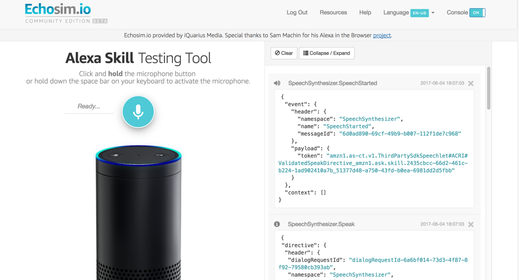This screenshot has width=519, height=280.
Task: Click the info icon beside SpeechSynthesizer.Speak
Action: (x=277, y=224)
